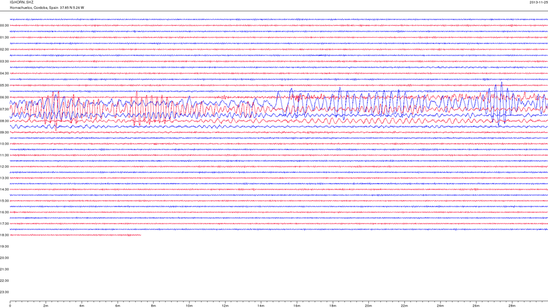This screenshot has width=548, height=308.
Task: Select the 04:30 time label
Action: point(5,74)
